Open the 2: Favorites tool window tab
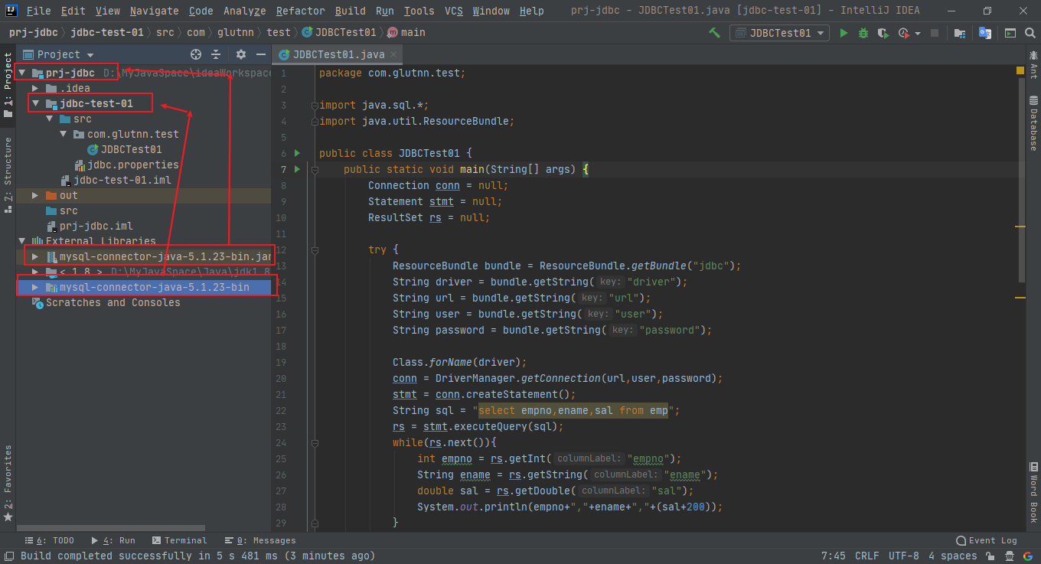Image resolution: width=1041 pixels, height=564 pixels. [x=8, y=483]
